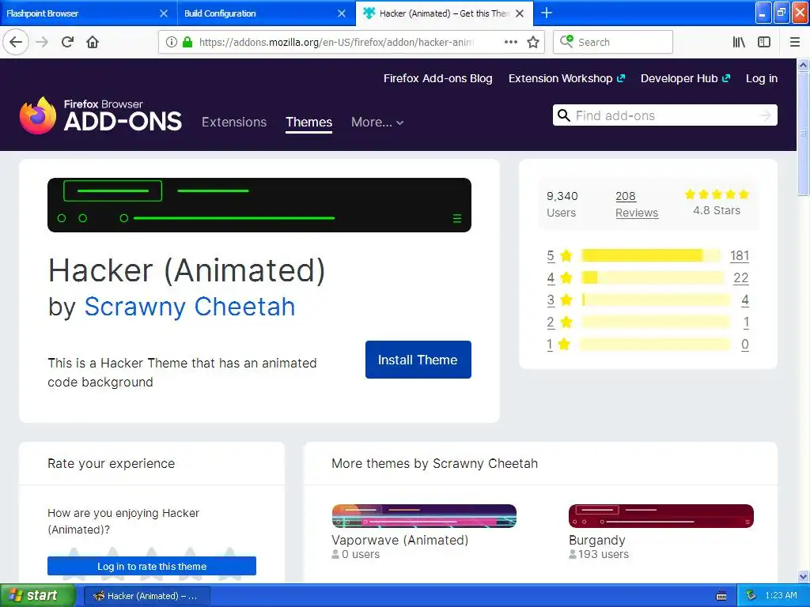
Task: Open the hamburger application menu
Action: 795,42
